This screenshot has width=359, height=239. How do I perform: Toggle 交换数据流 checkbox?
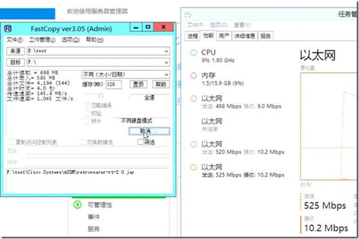tap(82, 142)
